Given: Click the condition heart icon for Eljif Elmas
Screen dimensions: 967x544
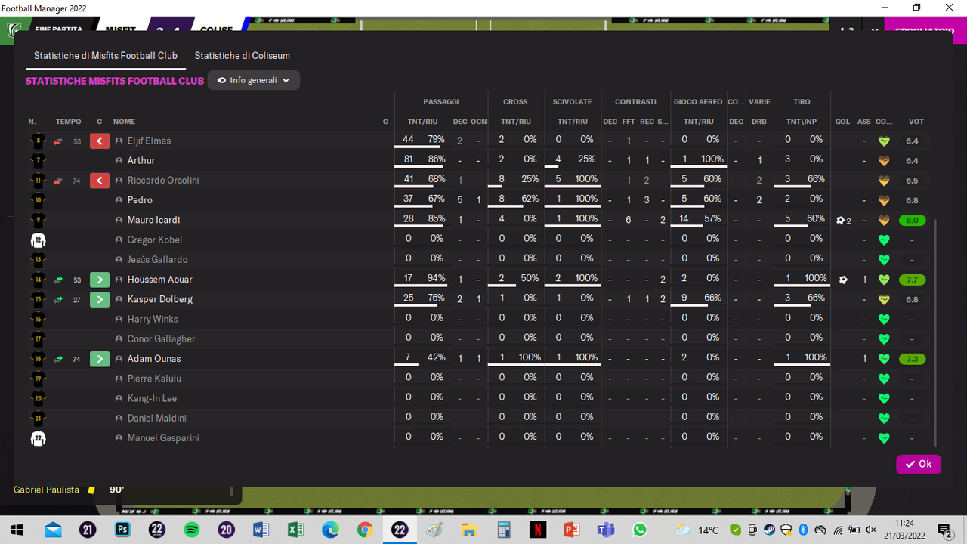Looking at the screenshot, I should pos(884,141).
